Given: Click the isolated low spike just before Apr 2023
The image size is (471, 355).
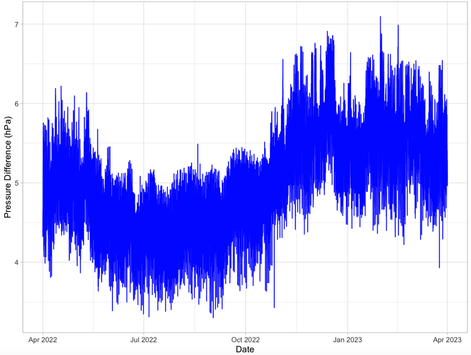Looking at the screenshot, I should [439, 267].
